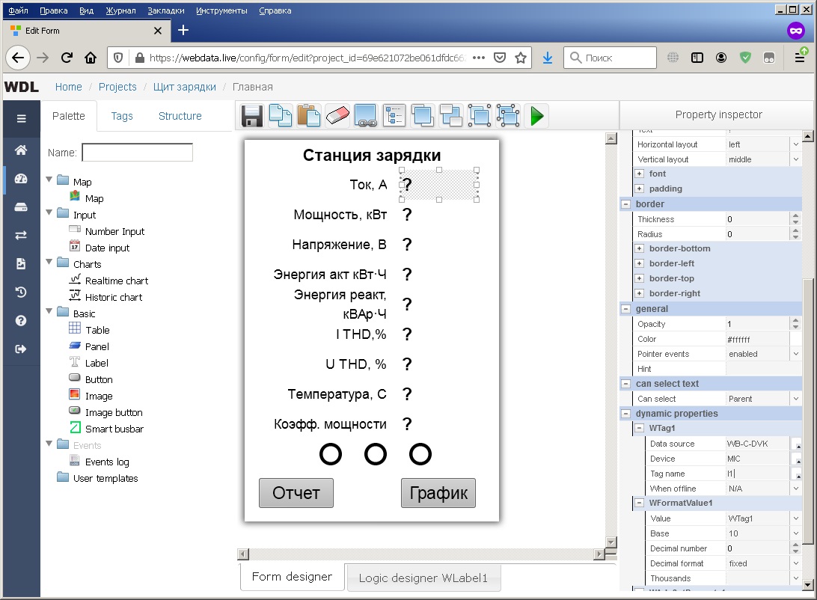Open the Horizontal layout dropdown

pyautogui.click(x=763, y=144)
